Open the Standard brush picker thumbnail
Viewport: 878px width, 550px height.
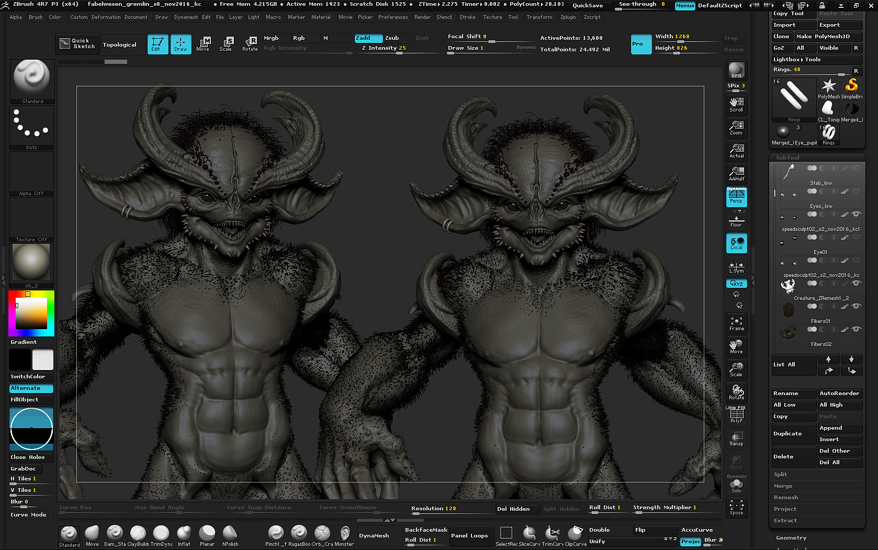(x=31, y=81)
